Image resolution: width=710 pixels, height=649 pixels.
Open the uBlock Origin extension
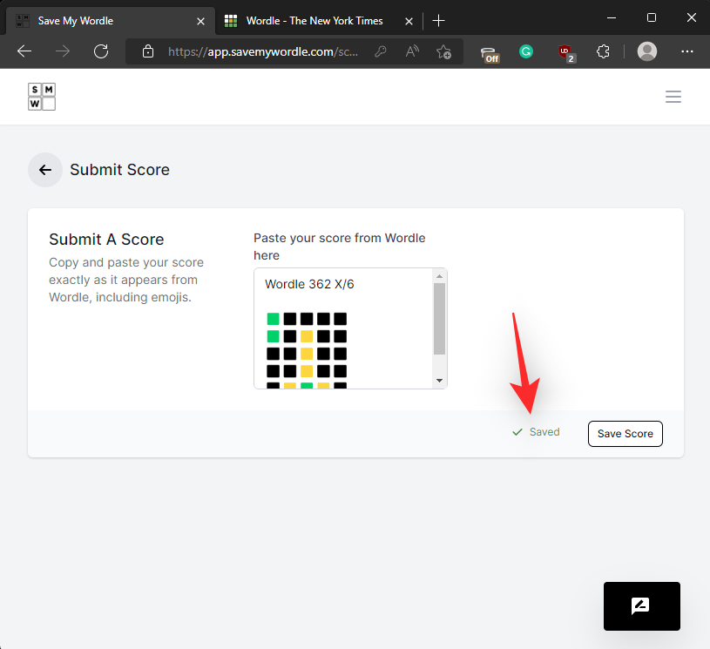click(x=566, y=52)
